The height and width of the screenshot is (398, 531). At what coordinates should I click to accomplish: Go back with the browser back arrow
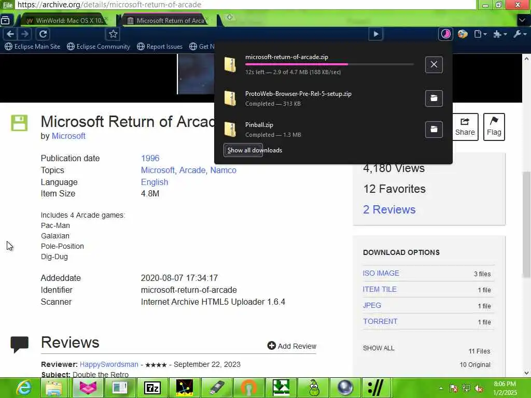tap(10, 34)
